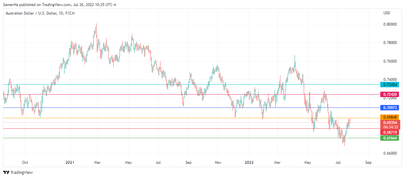The height and width of the screenshot is (178, 405).
Task: Click the 0.76000 price axis tick
Action: (390, 61)
